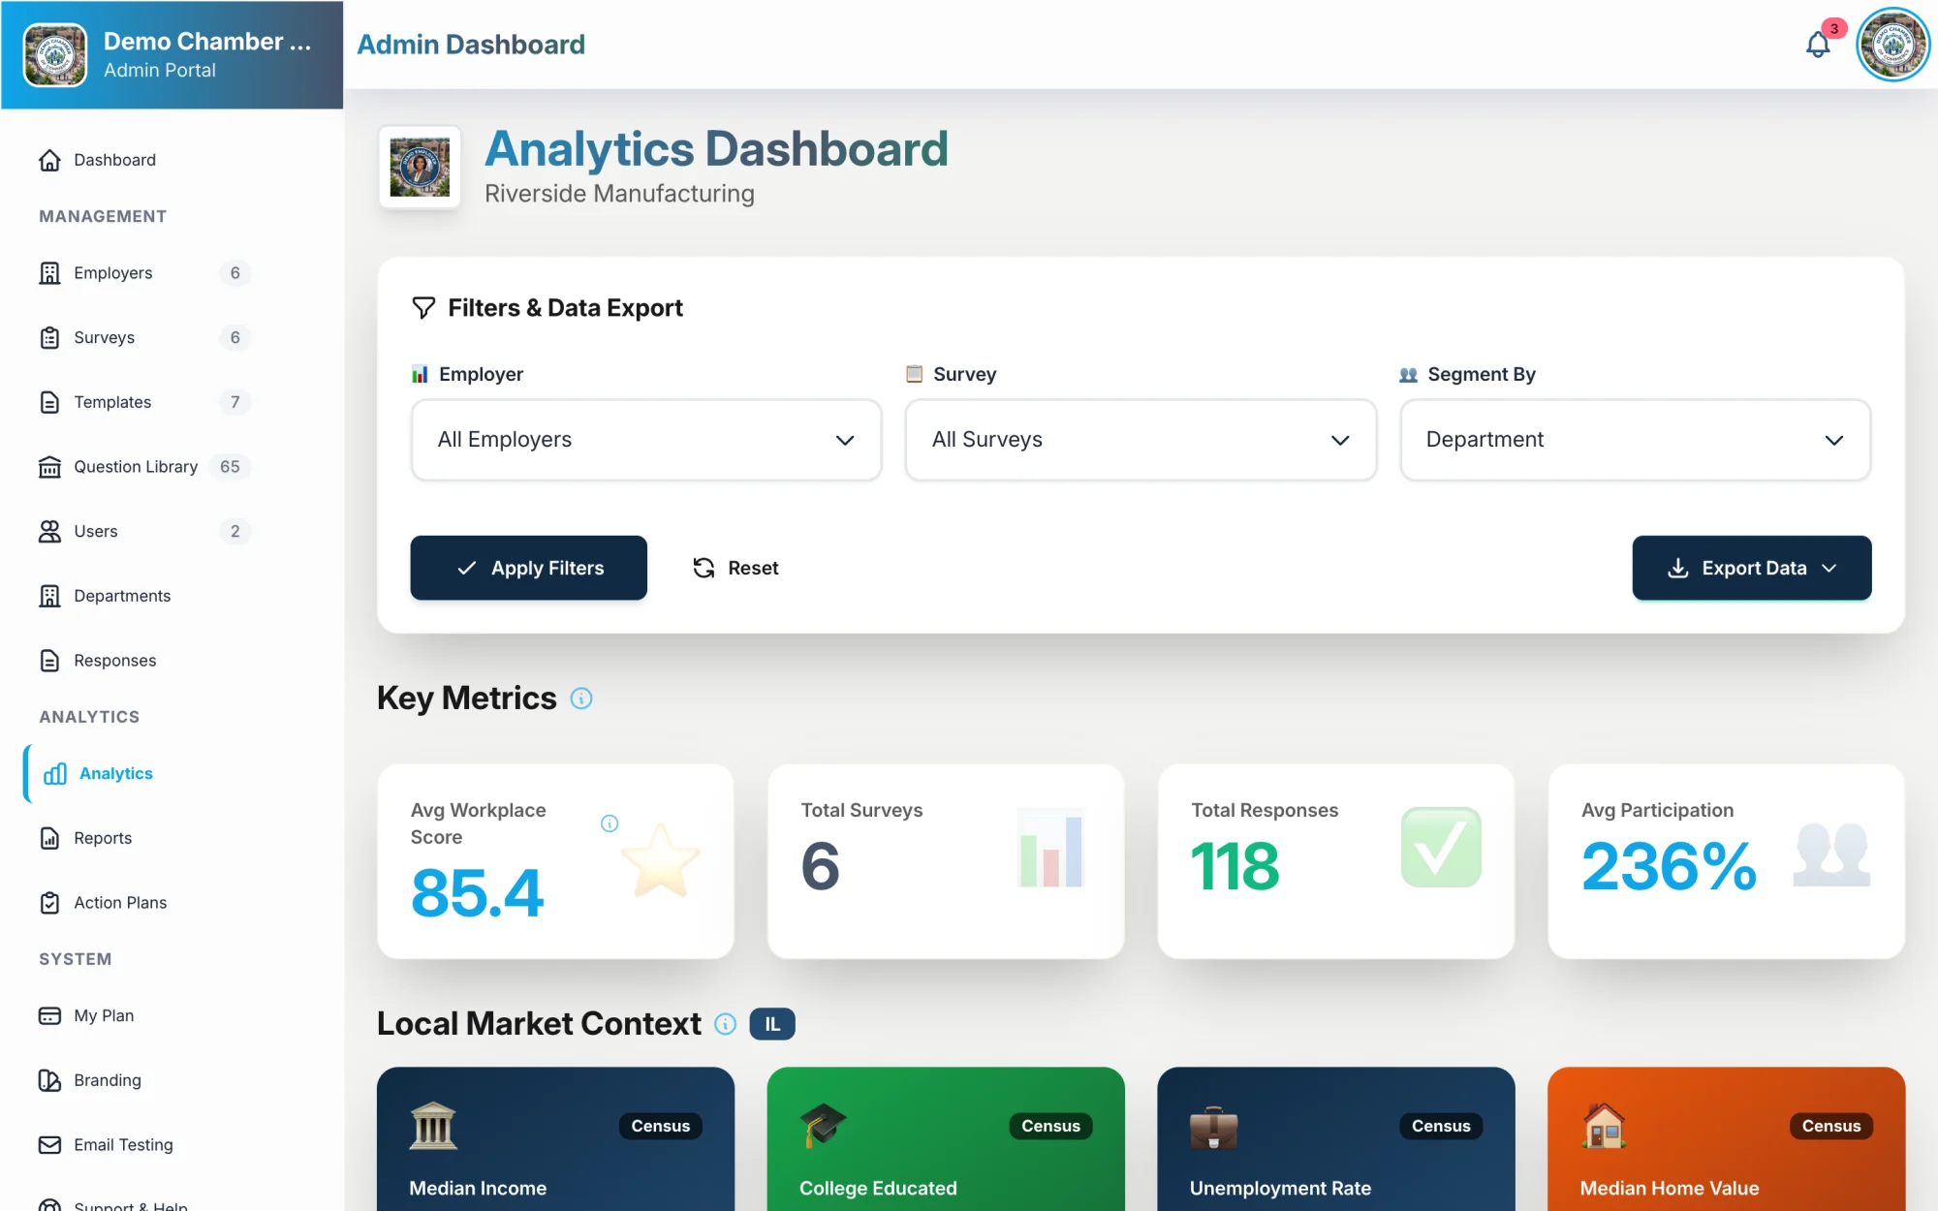Open the Segment By Department dropdown
This screenshot has height=1211, width=1938.
(x=1635, y=440)
